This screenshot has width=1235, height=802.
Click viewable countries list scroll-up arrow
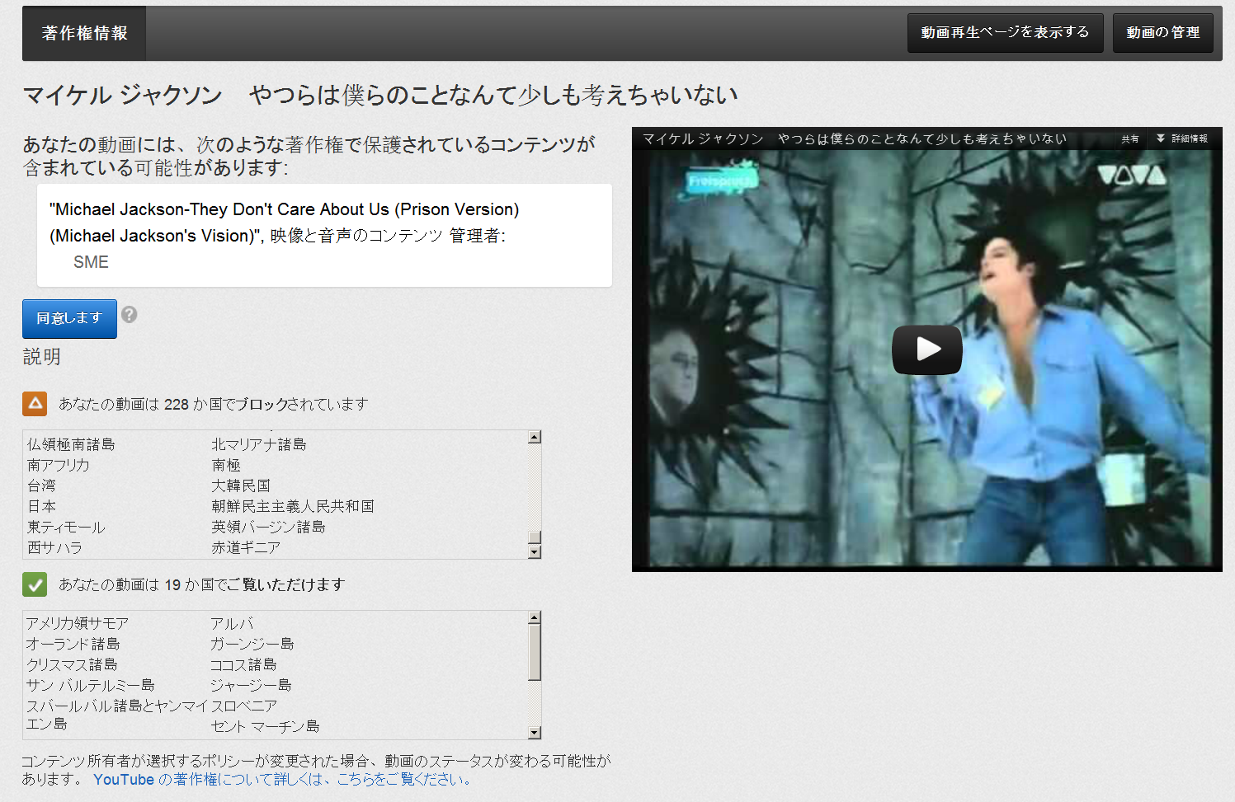535,617
